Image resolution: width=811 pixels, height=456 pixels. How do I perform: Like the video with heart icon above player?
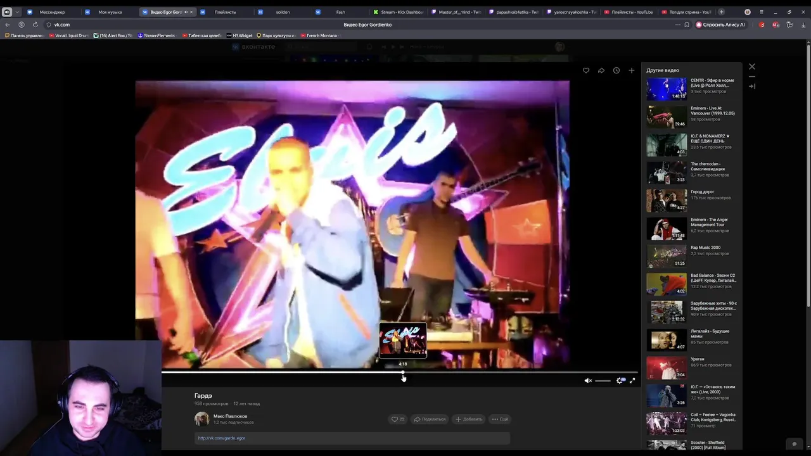pos(585,70)
